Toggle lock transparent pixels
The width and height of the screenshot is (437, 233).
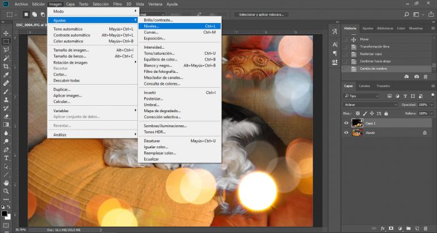click(358, 113)
